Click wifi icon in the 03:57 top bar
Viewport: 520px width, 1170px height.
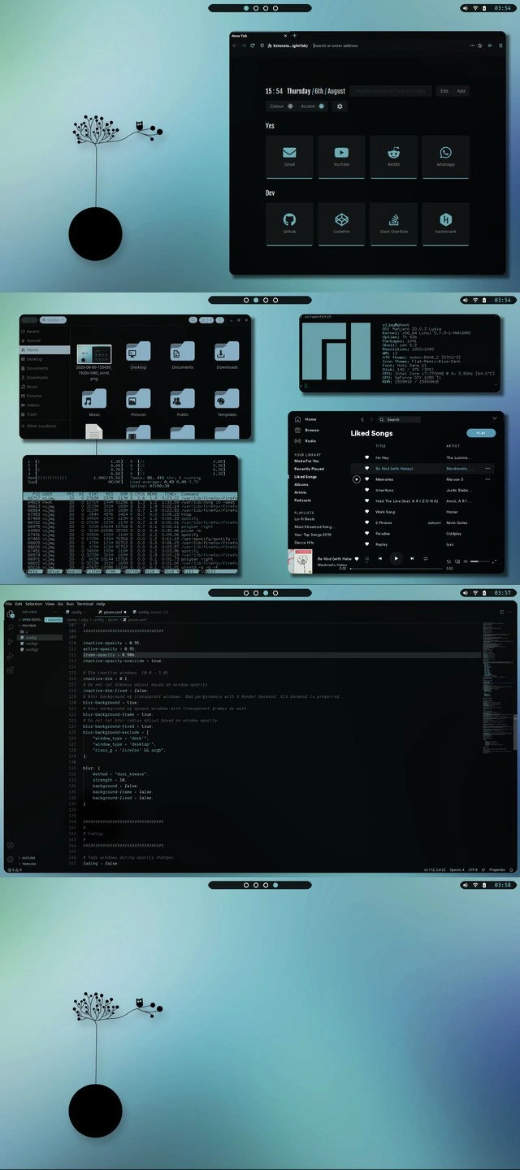tap(475, 593)
